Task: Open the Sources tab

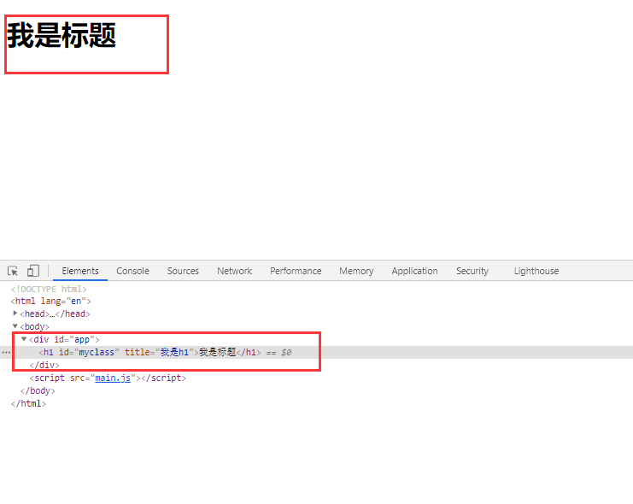Action: coord(183,271)
